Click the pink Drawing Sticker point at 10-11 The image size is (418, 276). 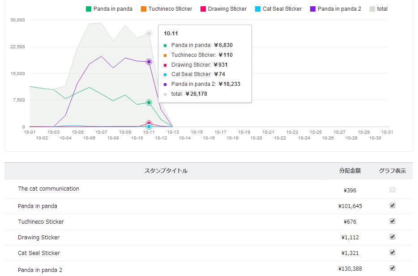(149, 123)
